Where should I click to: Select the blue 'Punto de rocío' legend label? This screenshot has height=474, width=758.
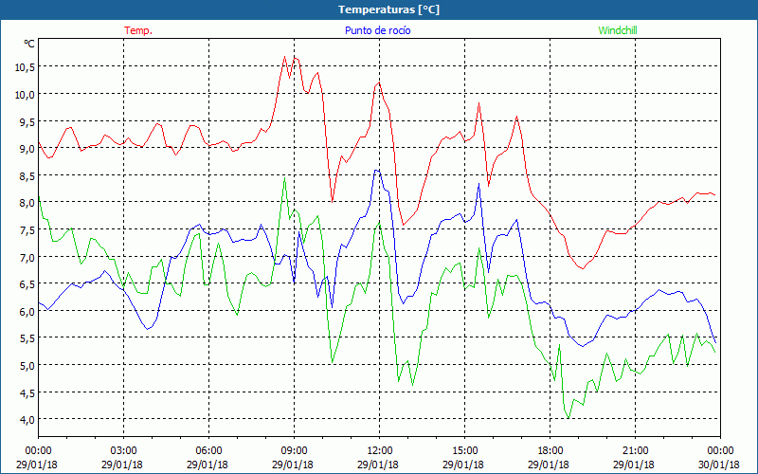click(x=377, y=30)
